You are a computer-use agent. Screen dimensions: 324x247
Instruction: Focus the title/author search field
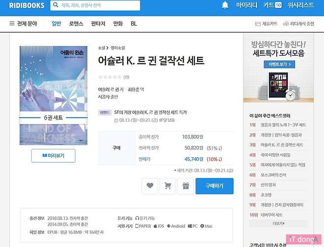tap(95, 5)
